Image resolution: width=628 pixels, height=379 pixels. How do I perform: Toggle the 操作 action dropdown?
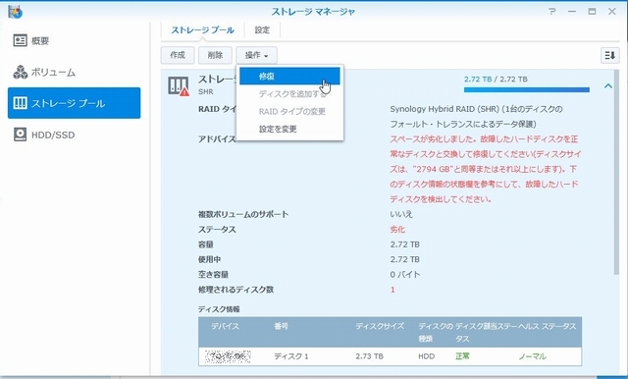tap(256, 55)
